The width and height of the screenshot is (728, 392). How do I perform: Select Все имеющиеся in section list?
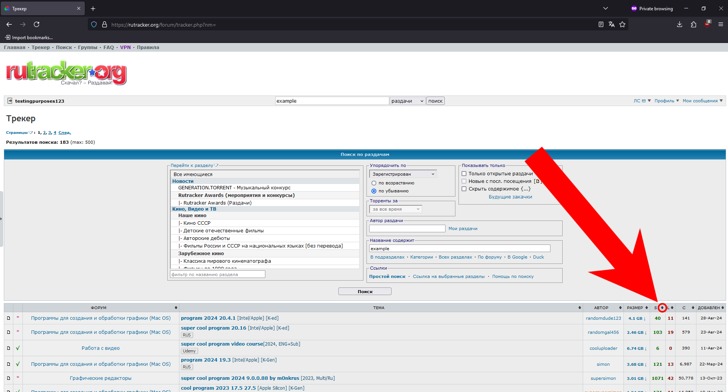point(265,174)
